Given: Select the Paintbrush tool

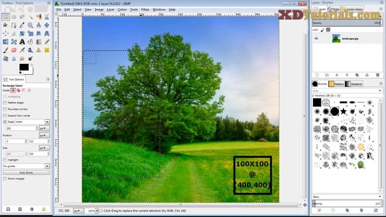Looking at the screenshot, I should [5, 50].
